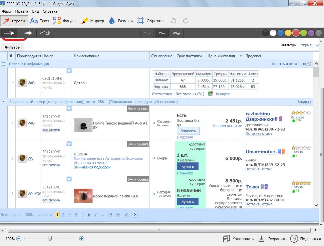Decrease zoom with minus button

(19, 239)
